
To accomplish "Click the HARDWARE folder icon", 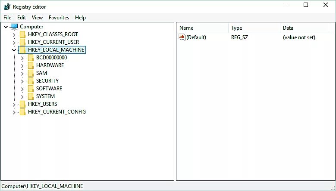I will point(31,65).
